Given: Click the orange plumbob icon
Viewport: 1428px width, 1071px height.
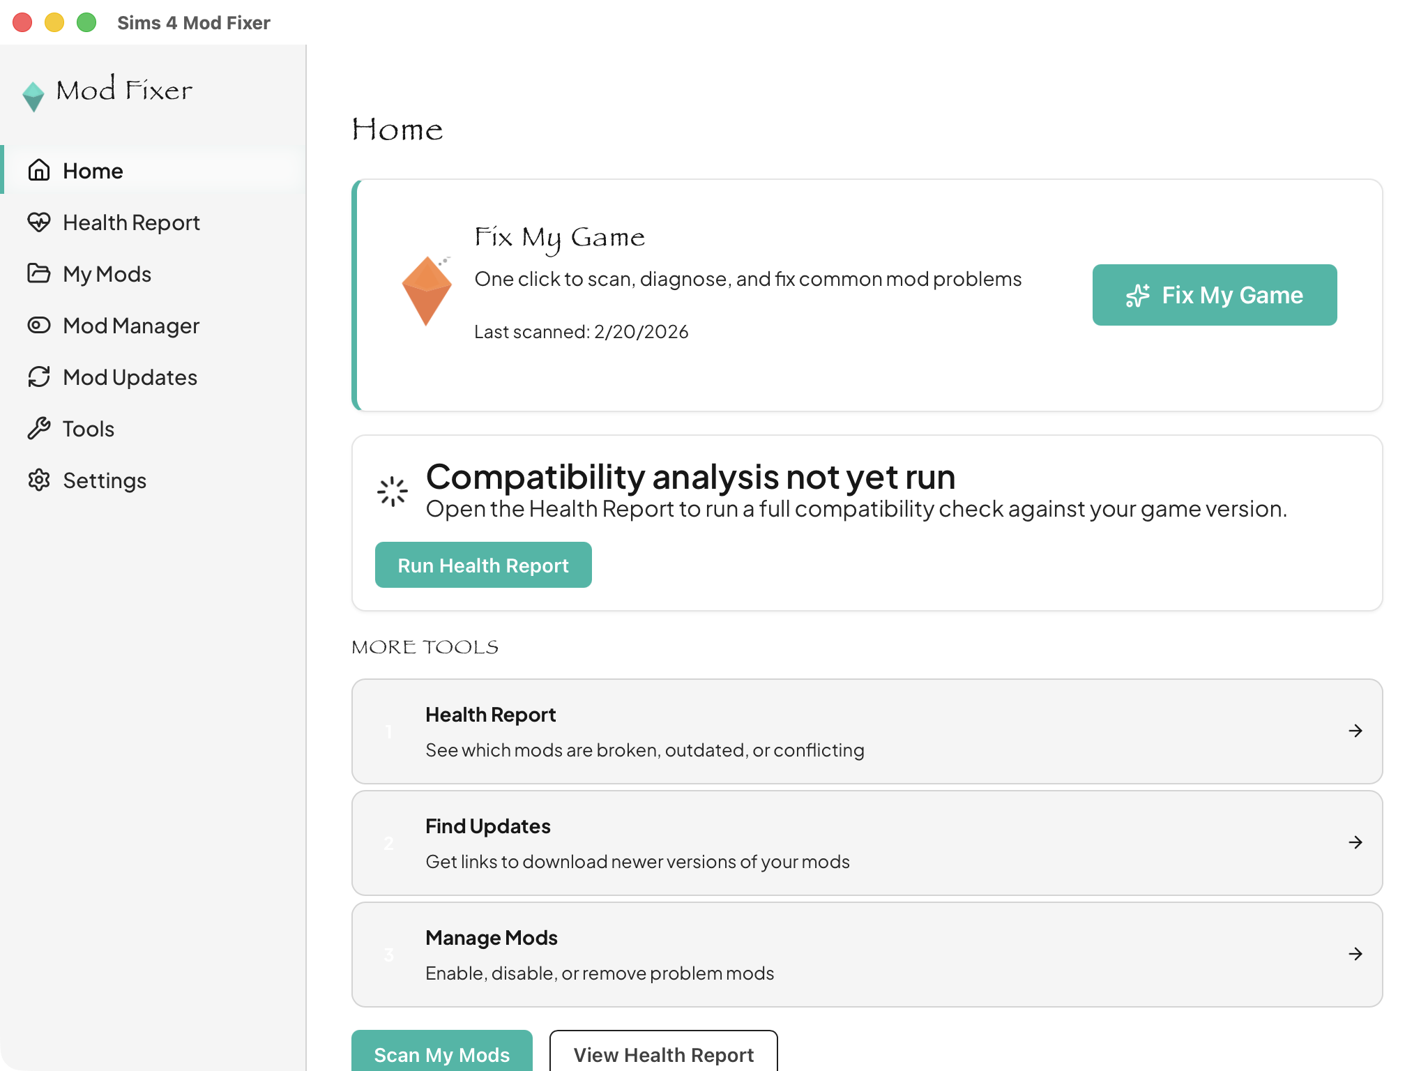Looking at the screenshot, I should (427, 291).
